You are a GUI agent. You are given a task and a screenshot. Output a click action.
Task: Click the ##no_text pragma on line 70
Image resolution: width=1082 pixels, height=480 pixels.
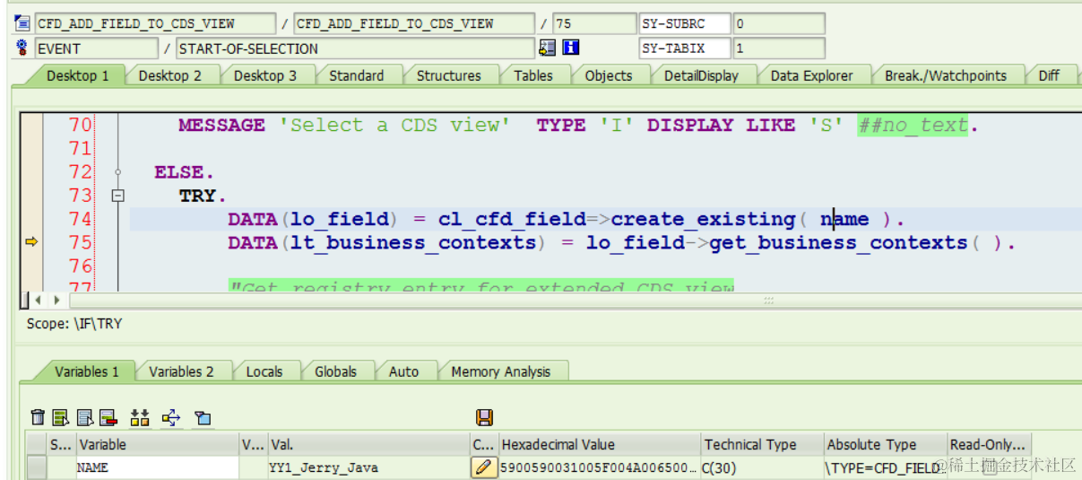tap(913, 126)
